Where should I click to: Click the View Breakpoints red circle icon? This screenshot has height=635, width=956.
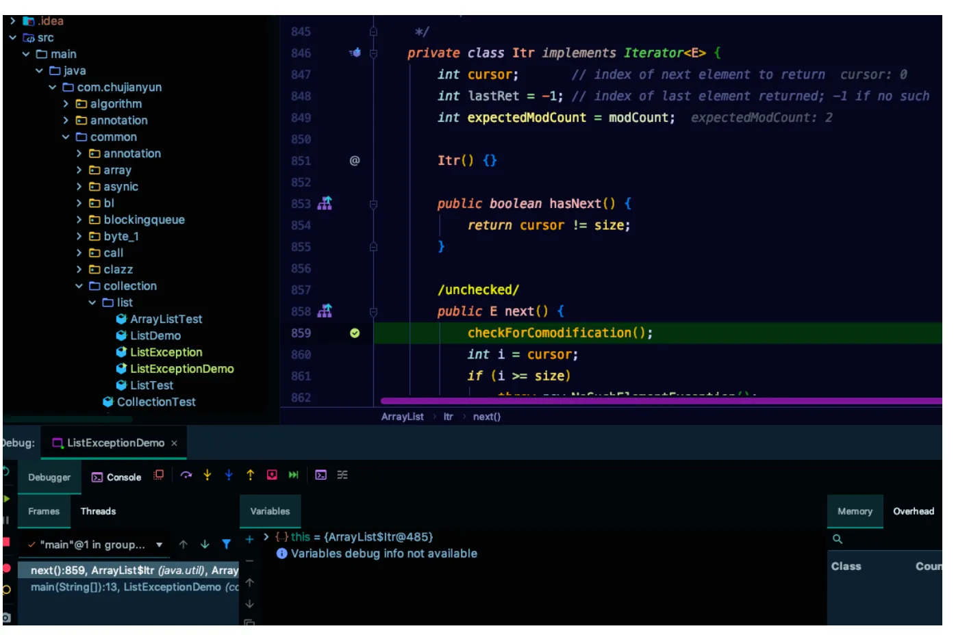coord(6,568)
